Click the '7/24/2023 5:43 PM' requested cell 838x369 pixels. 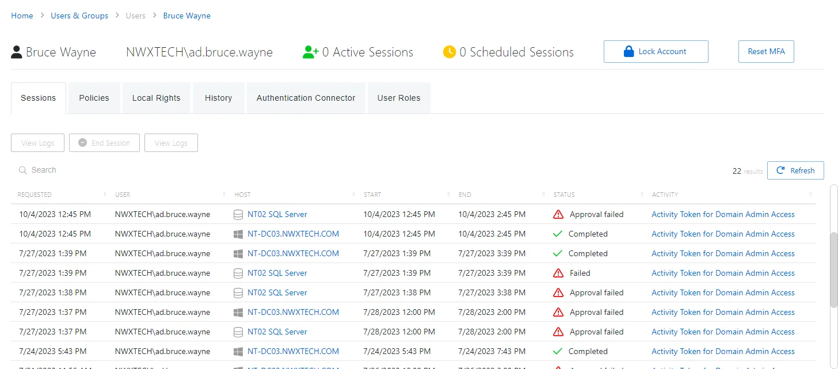[x=53, y=351]
